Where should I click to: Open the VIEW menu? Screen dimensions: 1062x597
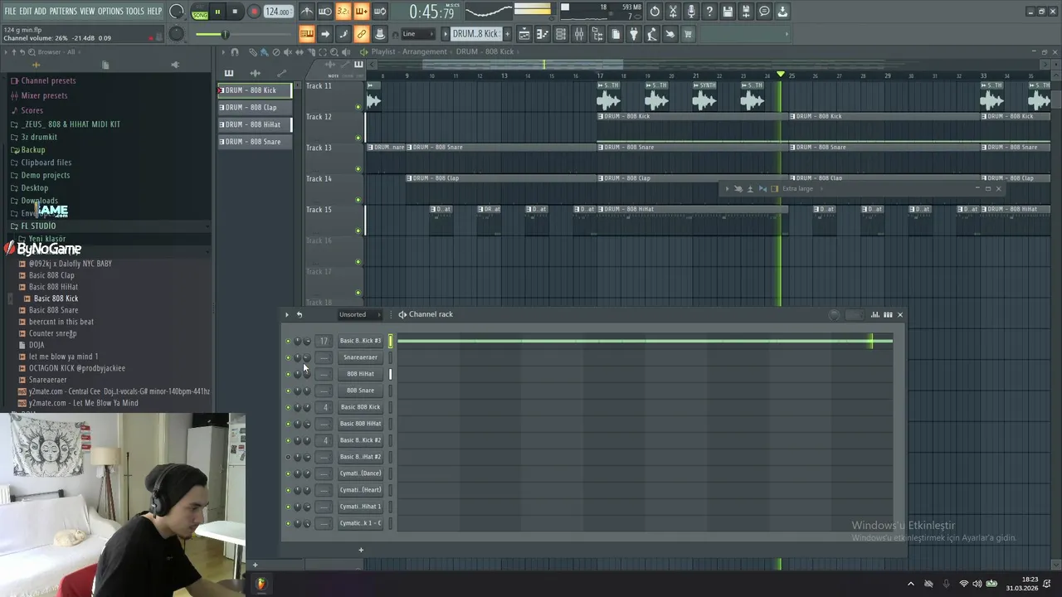87,11
